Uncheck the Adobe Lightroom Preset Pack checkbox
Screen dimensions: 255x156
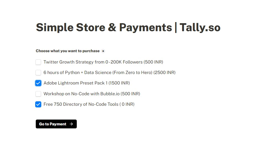pos(38,83)
